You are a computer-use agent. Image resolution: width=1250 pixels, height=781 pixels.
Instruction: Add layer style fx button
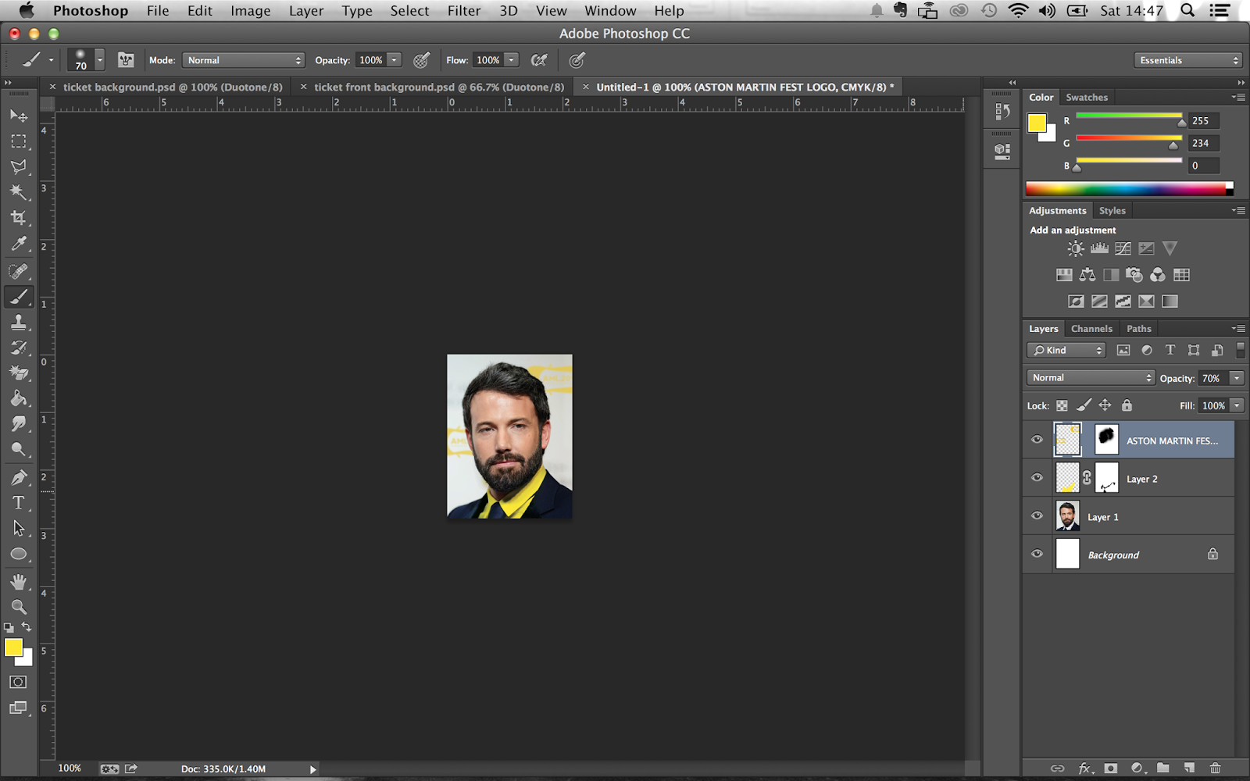1084,768
